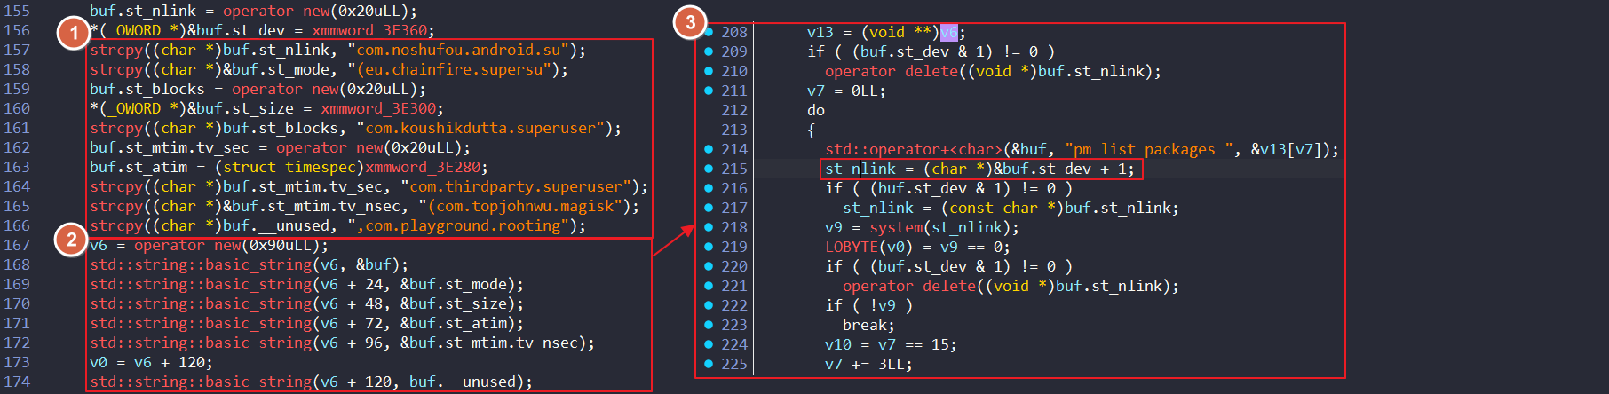
Task: Click line number 212 in the right listing
Action: pos(734,110)
